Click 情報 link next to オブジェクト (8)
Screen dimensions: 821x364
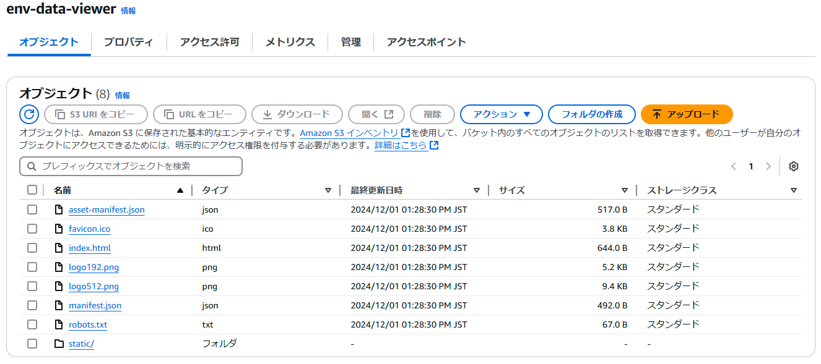point(123,95)
